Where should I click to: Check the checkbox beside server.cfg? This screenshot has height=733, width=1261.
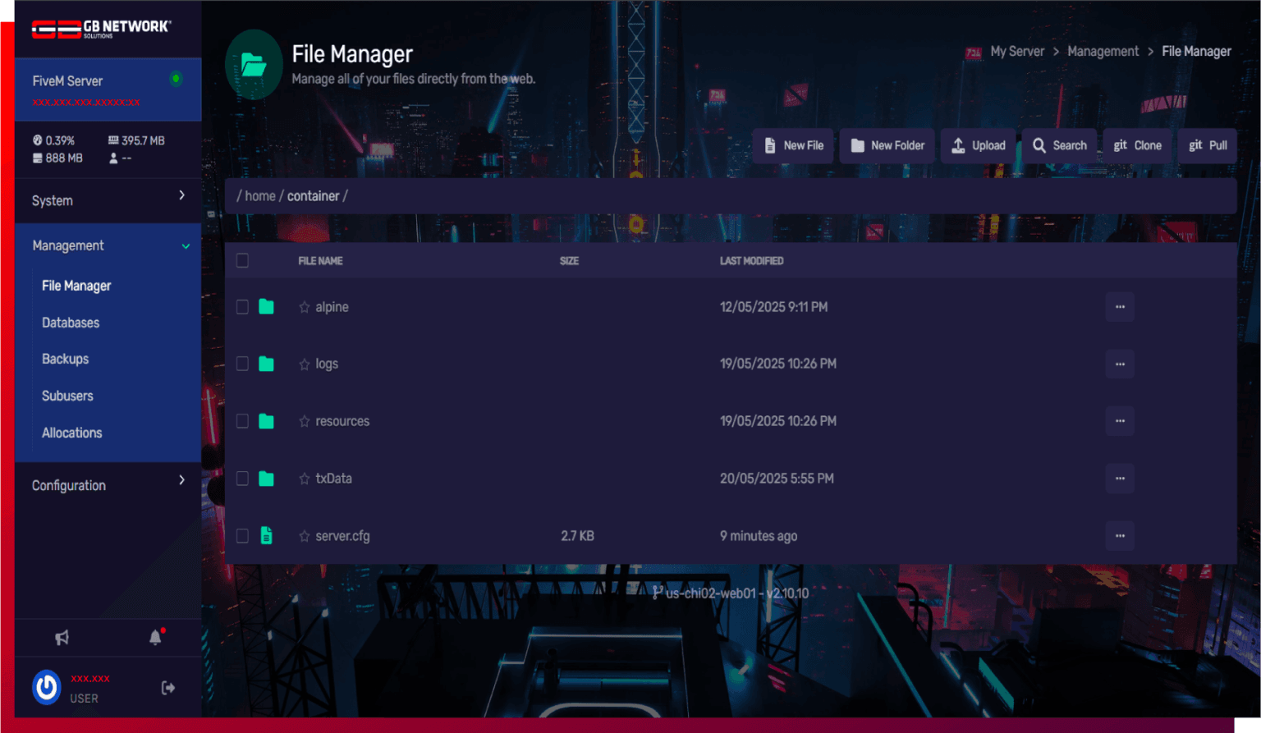[x=243, y=535]
